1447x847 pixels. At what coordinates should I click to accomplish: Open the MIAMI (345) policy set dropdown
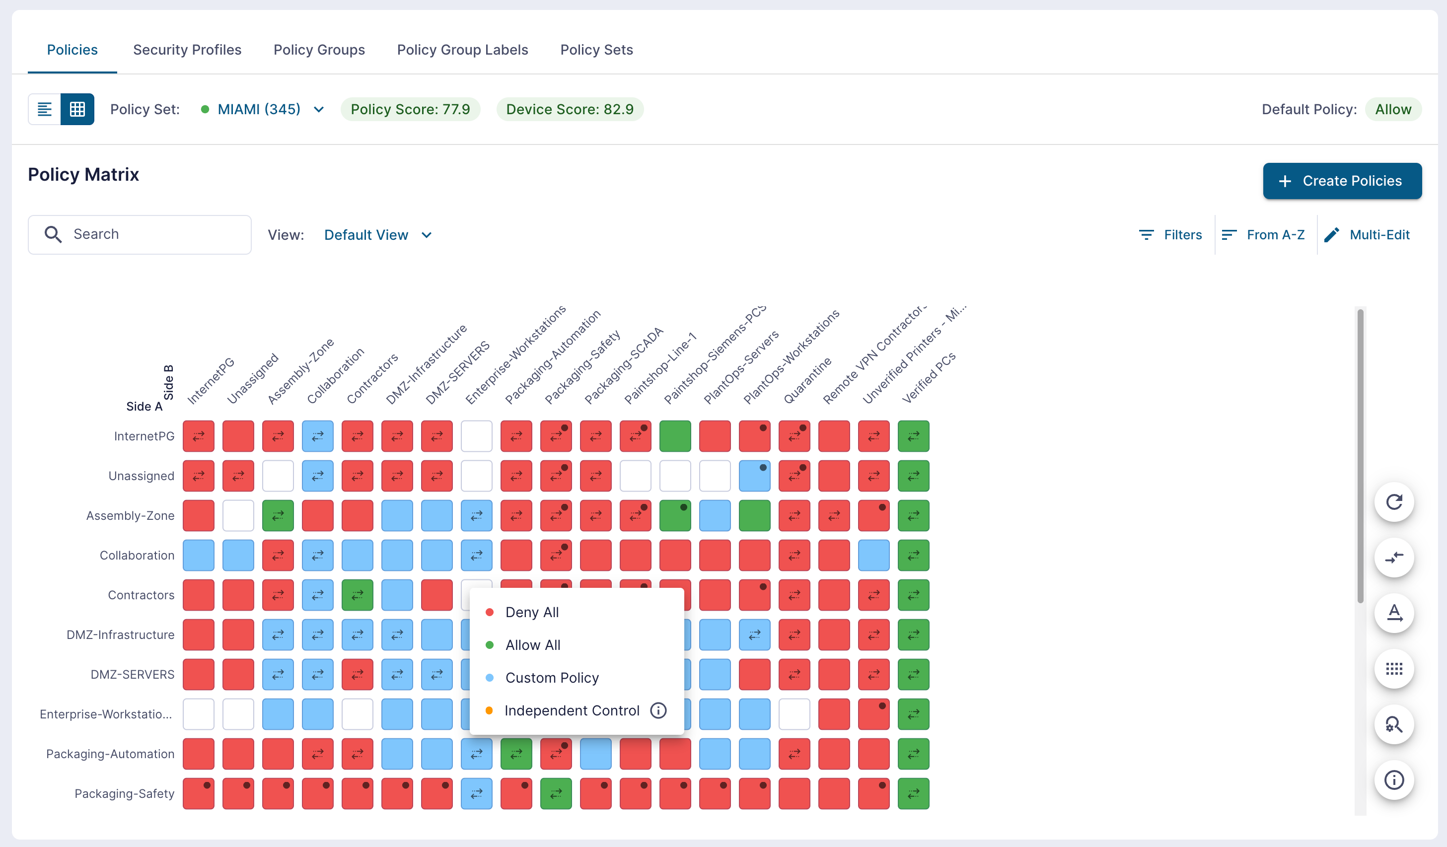tap(262, 109)
